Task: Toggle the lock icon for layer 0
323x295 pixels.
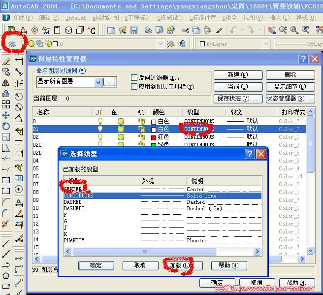Action: pyautogui.click(x=141, y=121)
